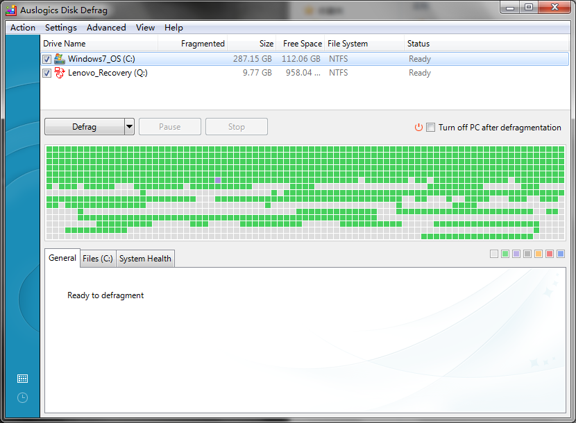Screen dimensions: 576x423
Task: Click the Ready to defragment status text
Action: [105, 295]
